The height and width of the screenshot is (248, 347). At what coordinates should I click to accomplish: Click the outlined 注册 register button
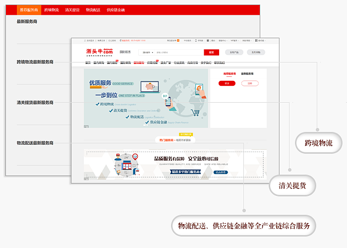[x=250, y=83]
